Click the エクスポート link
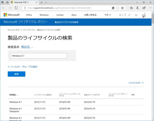154x121 pixels. click(136, 83)
